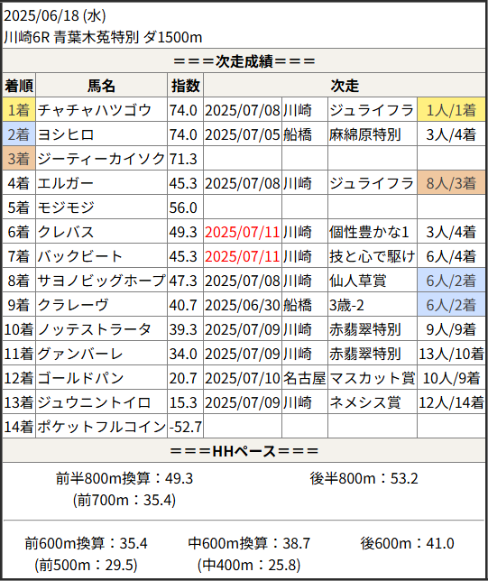
Task: Click horse name チャチャハツゴウ
Action: 95,110
